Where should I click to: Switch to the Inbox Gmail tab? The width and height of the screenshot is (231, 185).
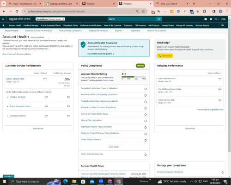[x=25, y=4]
